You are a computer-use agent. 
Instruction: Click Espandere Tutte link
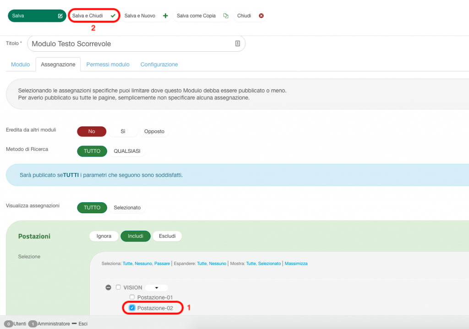click(x=202, y=264)
